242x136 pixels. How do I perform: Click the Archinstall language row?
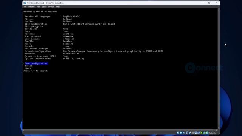tap(53, 17)
